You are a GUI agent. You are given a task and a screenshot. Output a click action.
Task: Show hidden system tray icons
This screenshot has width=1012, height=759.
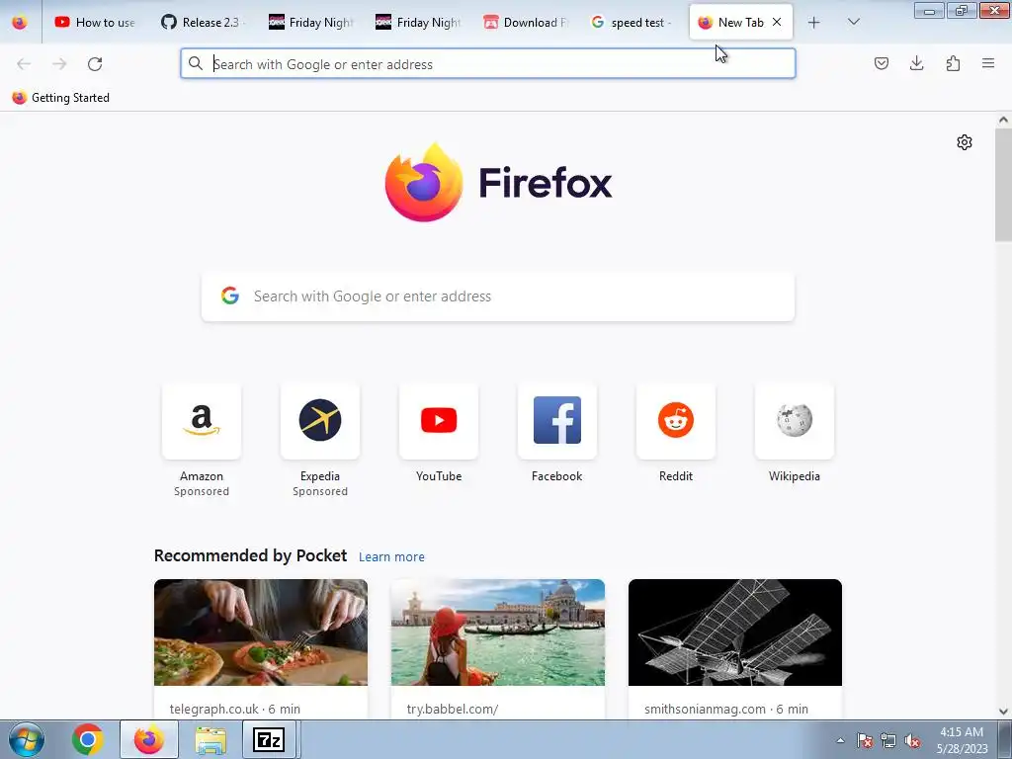[840, 740]
